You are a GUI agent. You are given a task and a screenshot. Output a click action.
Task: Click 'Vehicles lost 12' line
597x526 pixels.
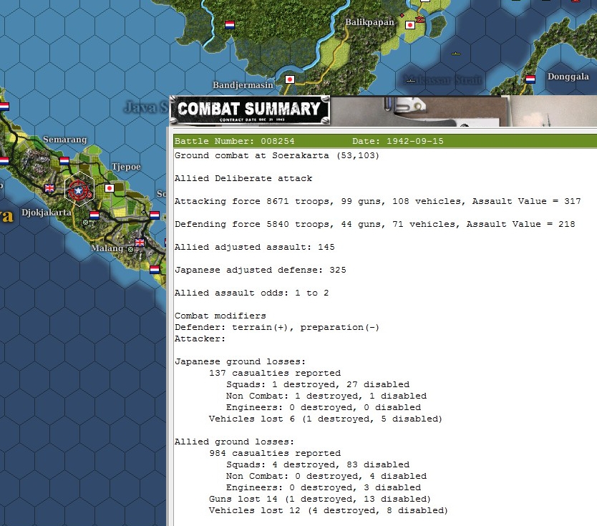329,510
